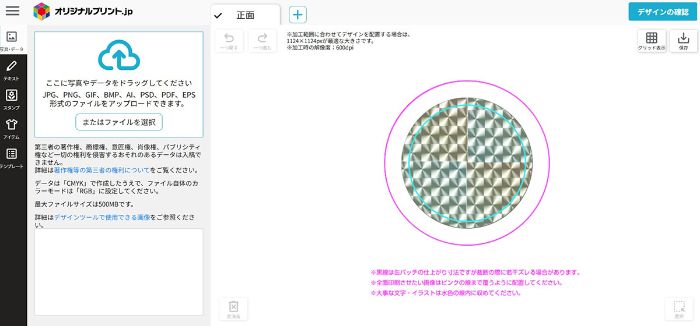Toggle グリッド表示 grid view
700x326 pixels.
(652, 41)
